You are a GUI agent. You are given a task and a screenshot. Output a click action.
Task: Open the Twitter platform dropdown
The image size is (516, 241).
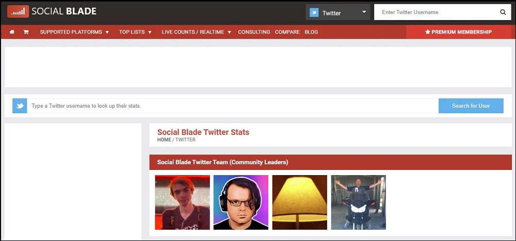(x=338, y=12)
